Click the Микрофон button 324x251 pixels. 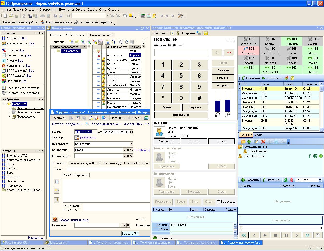coord(223,70)
